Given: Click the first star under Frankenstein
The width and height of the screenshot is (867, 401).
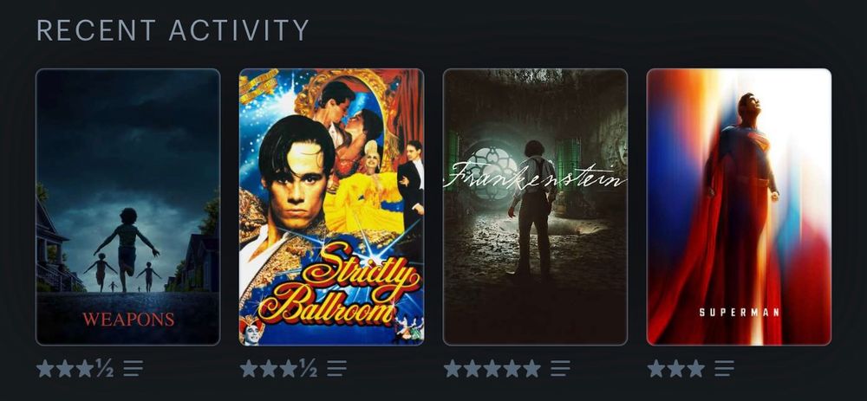Looking at the screenshot, I should [x=453, y=368].
